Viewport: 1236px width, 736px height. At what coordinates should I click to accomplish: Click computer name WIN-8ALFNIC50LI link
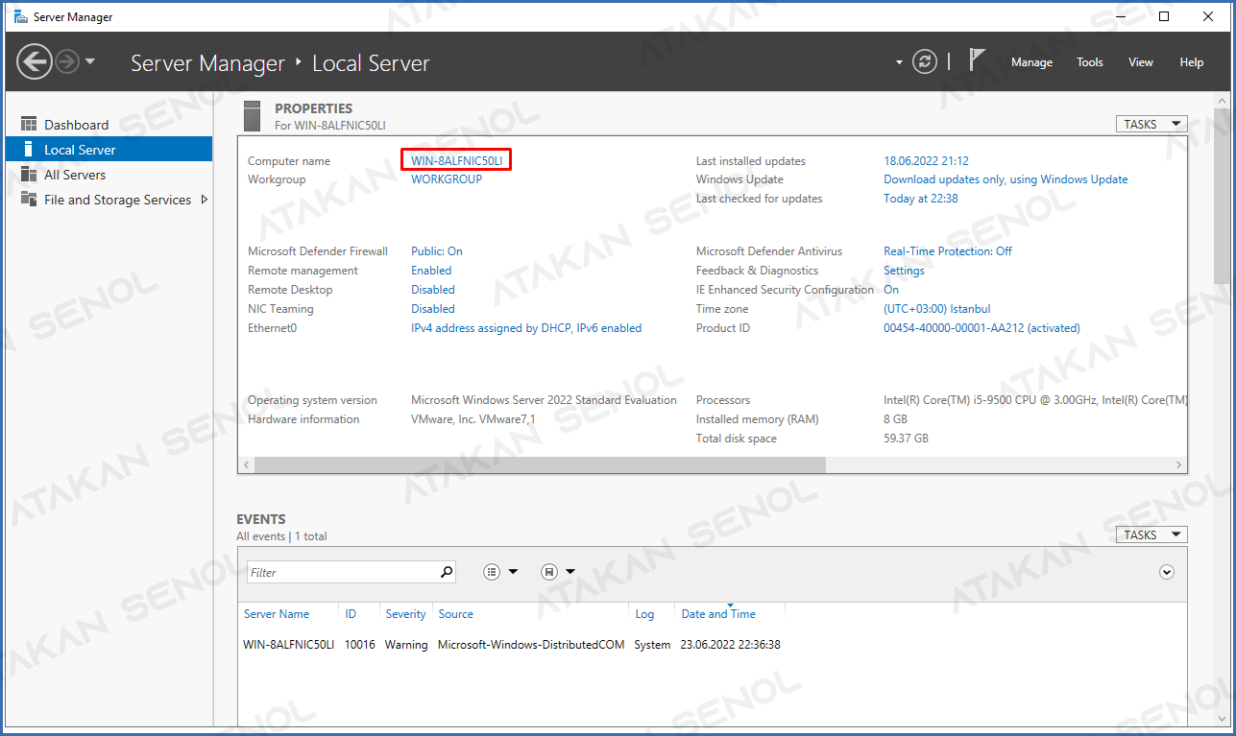pyautogui.click(x=456, y=161)
